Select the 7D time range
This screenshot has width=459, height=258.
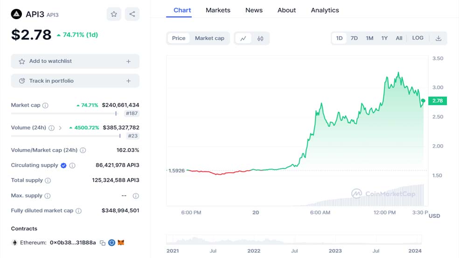[354, 38]
